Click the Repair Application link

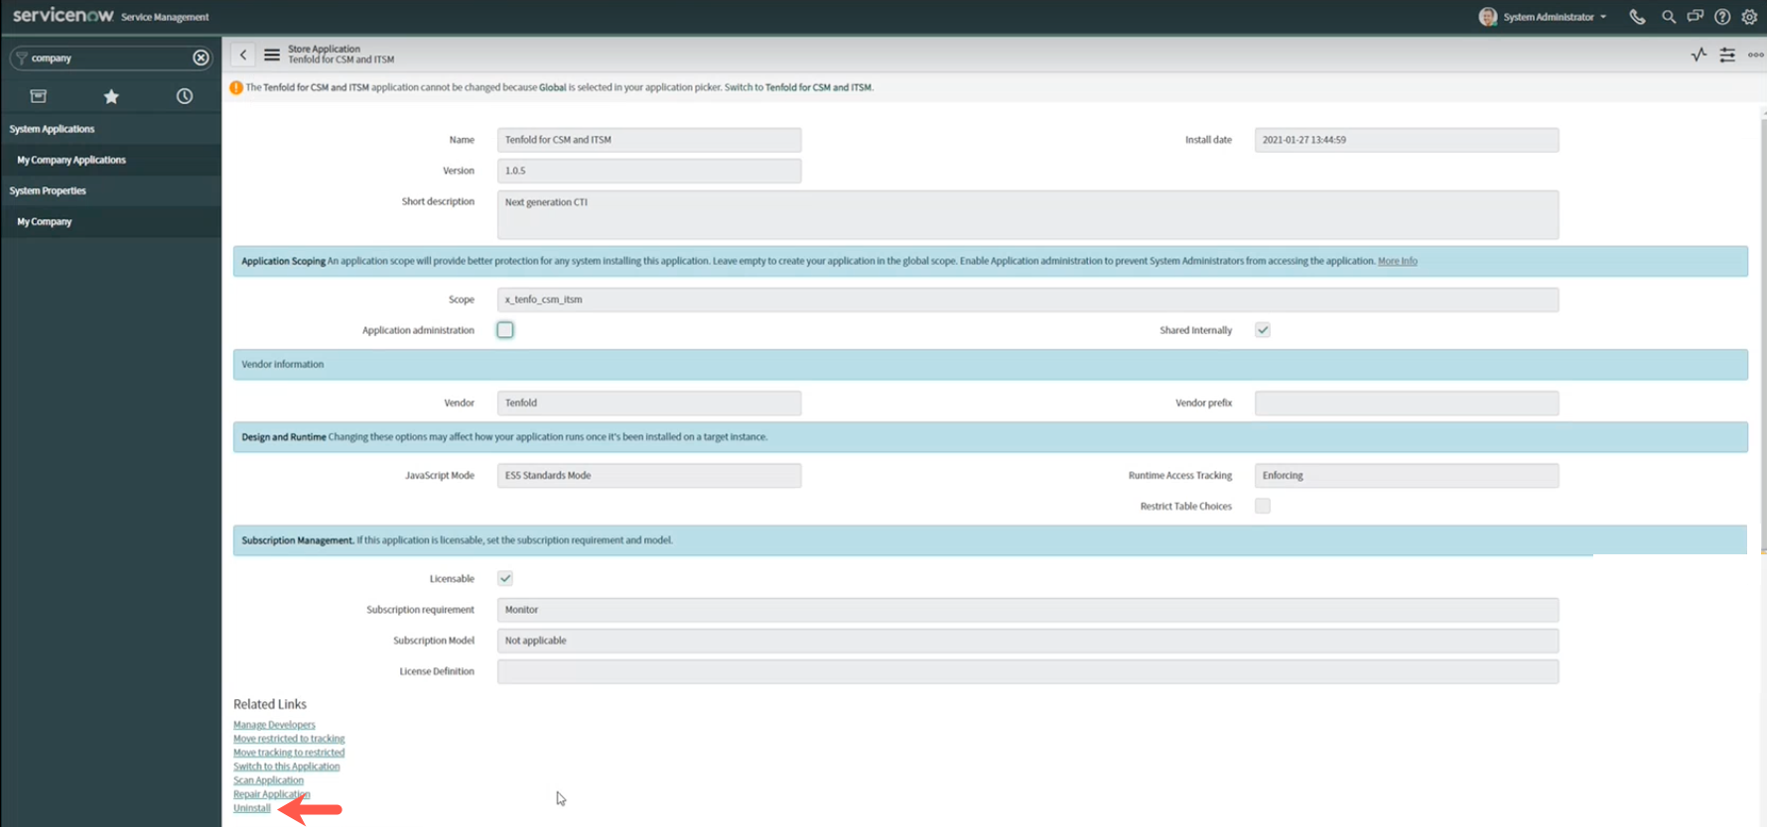click(271, 794)
